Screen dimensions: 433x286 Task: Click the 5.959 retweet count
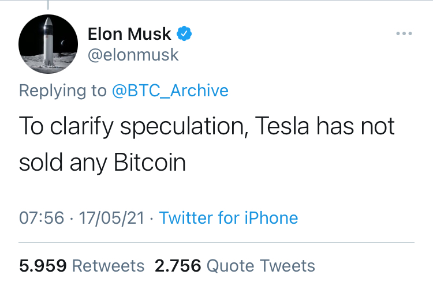[x=43, y=266]
